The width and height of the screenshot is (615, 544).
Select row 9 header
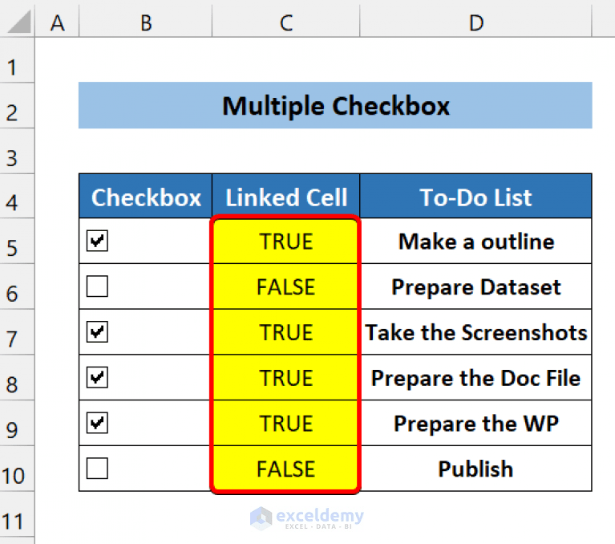pyautogui.click(x=17, y=423)
